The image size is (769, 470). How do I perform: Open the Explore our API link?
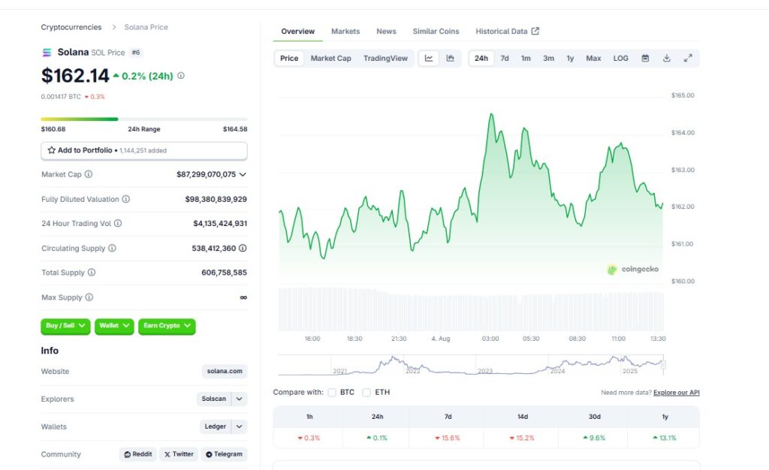coord(677,393)
